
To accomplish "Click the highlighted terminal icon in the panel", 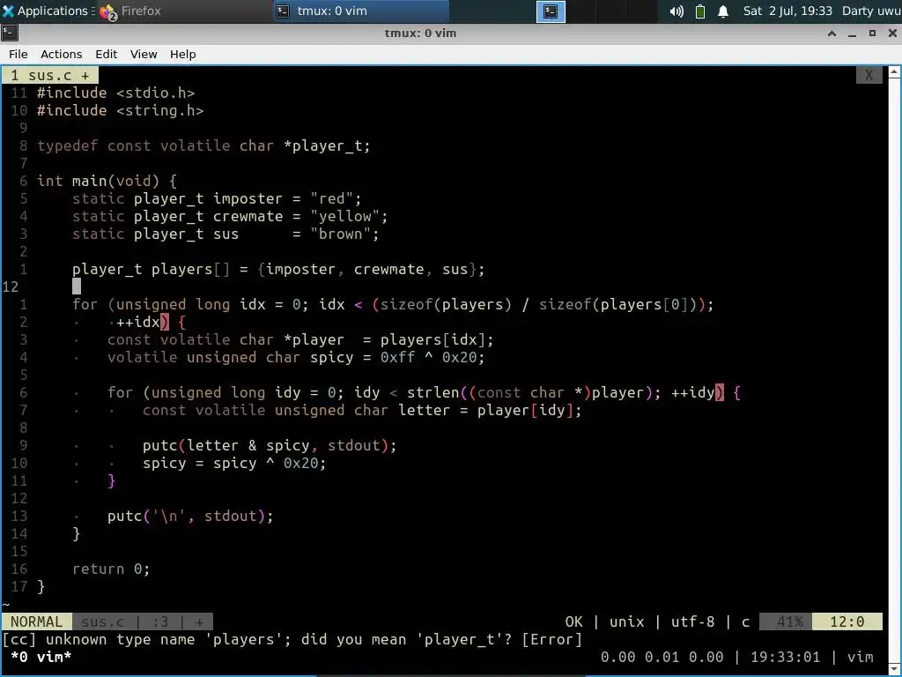I will tap(551, 11).
